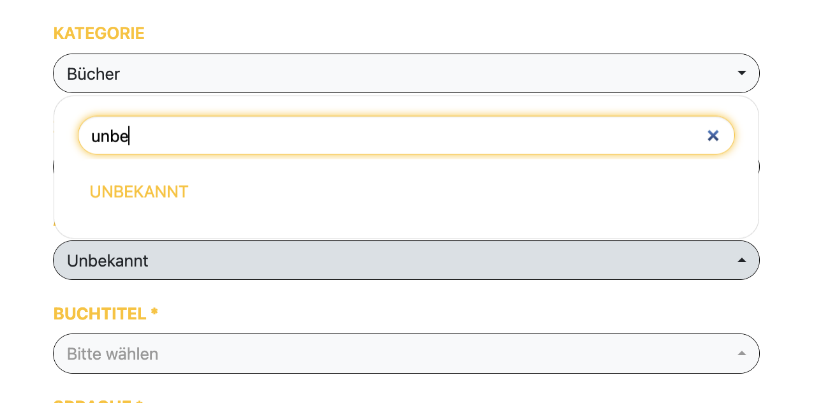814x403 pixels.
Task: Click the Bücher text in the Kategorie select
Action: tap(93, 74)
